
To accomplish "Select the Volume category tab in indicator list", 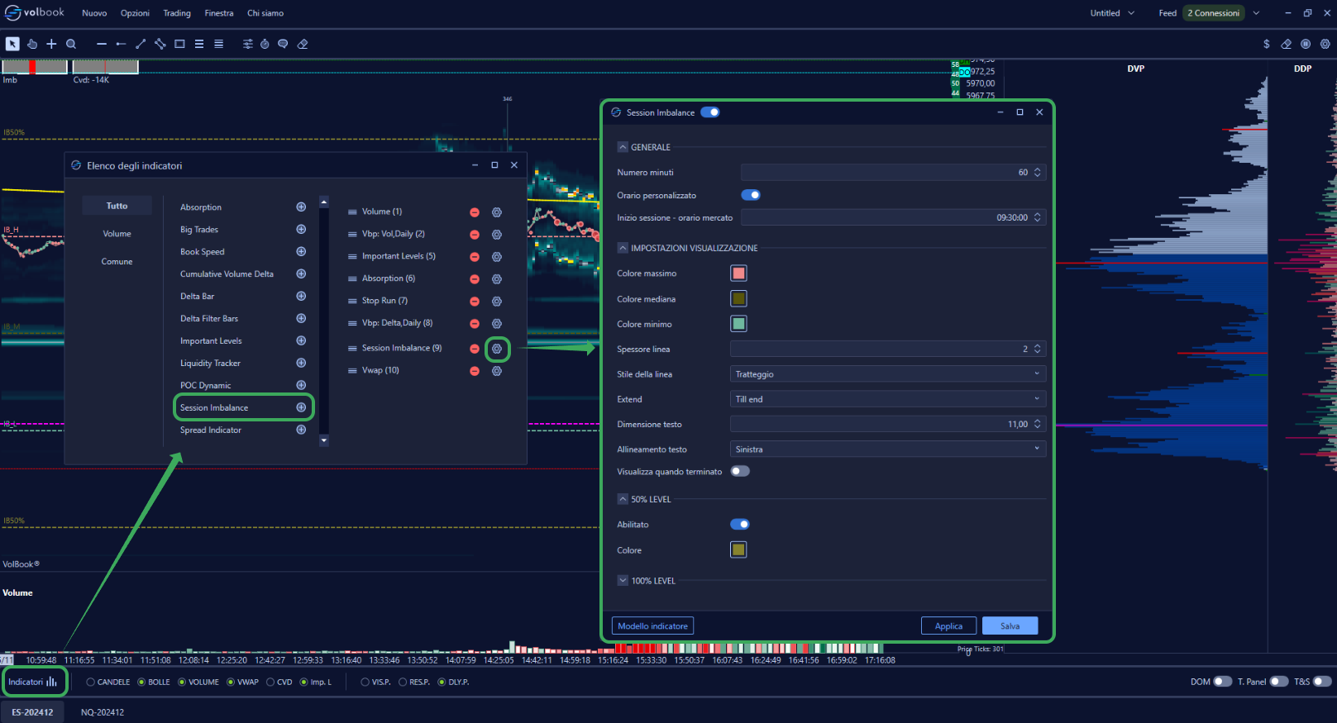I will [x=117, y=234].
